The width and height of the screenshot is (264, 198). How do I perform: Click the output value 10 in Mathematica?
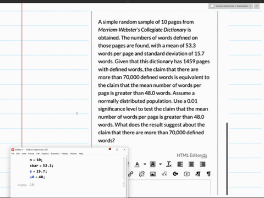pyautogui.click(x=32, y=185)
